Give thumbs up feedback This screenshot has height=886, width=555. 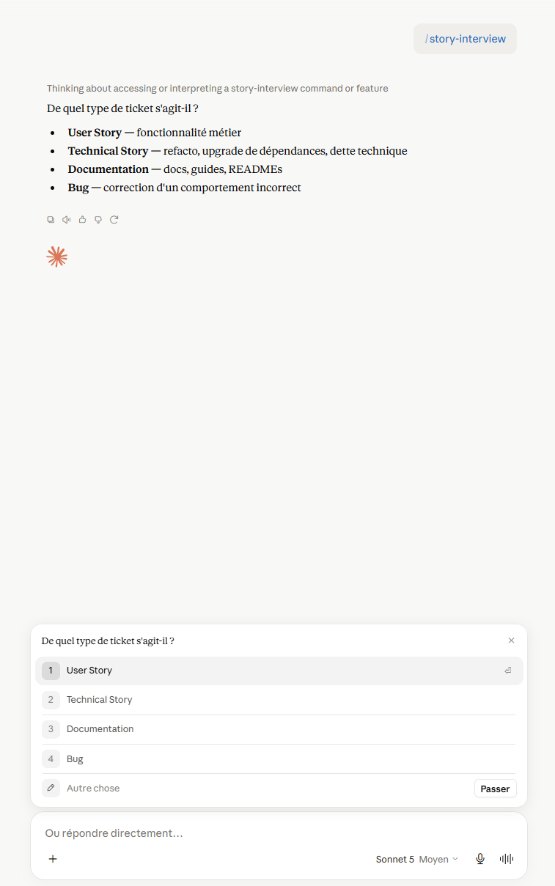tap(82, 219)
